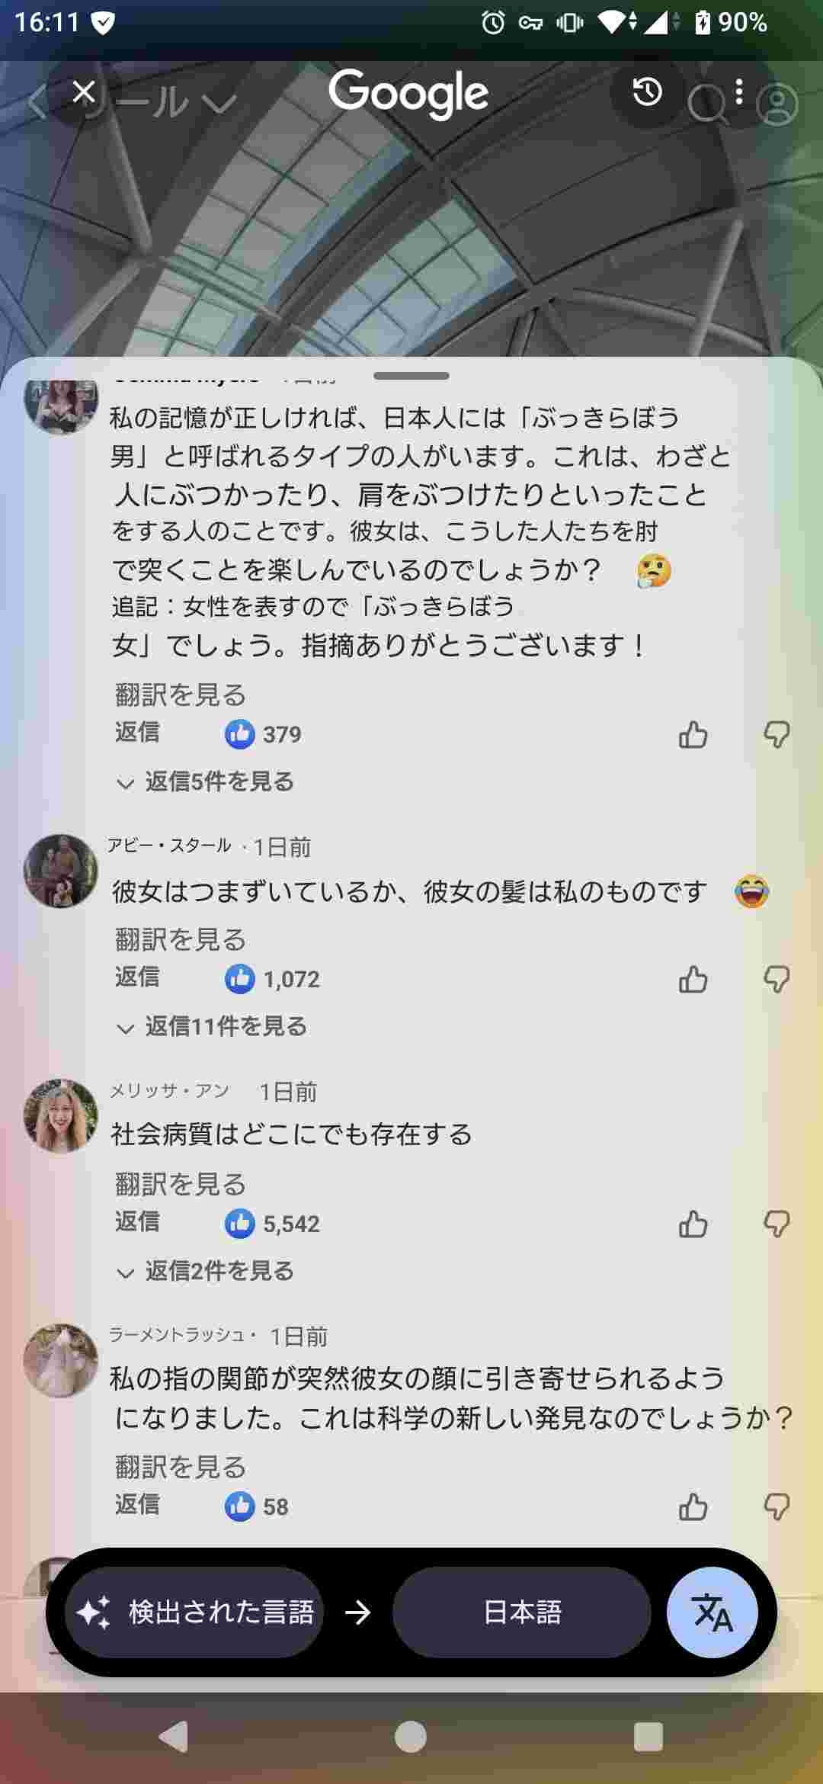Dislike the comment with 5,542 likes
This screenshot has height=1784, width=823.
tap(776, 1224)
